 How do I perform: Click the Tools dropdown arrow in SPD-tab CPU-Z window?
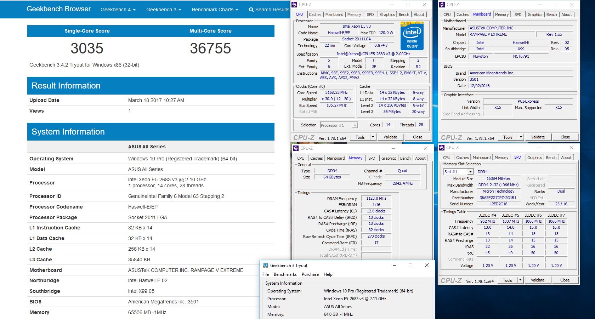pos(520,280)
